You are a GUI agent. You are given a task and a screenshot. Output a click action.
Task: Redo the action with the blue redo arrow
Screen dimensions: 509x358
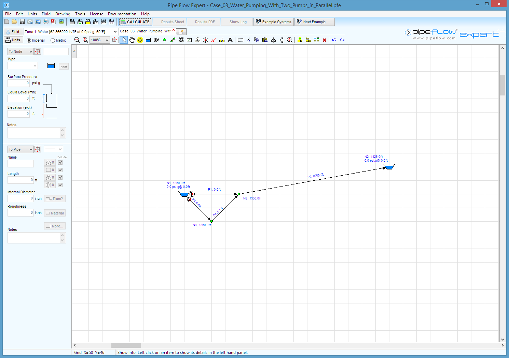tap(342, 40)
